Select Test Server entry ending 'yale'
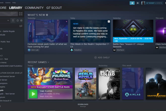Image resolution: width=166 pixels, height=111 pixels. (x=7, y=94)
